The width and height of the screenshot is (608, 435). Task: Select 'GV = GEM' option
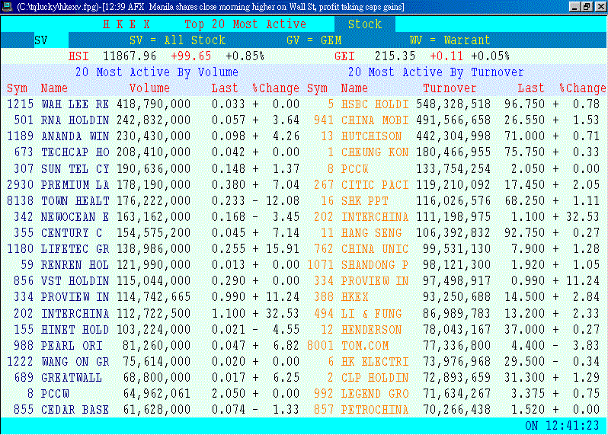pyautogui.click(x=314, y=40)
